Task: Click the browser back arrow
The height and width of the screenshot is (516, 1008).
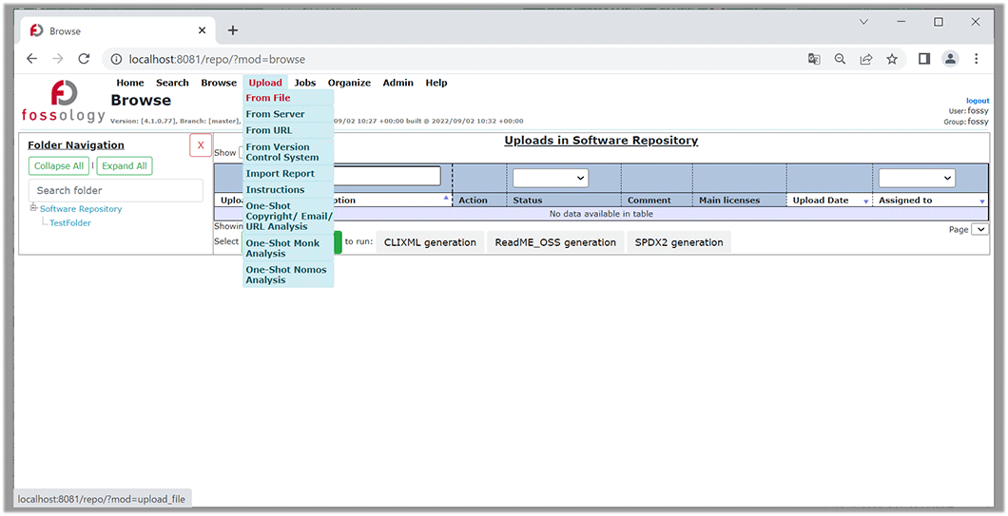Action: coord(32,59)
